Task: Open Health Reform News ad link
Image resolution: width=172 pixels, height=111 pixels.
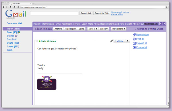Action: click(44, 24)
